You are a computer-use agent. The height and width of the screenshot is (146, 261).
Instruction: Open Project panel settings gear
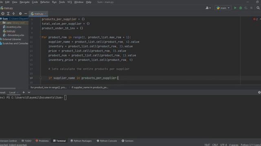pyautogui.click(x=20, y=14)
